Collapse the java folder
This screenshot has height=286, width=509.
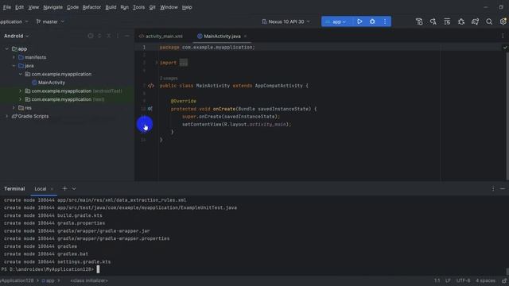tap(14, 65)
